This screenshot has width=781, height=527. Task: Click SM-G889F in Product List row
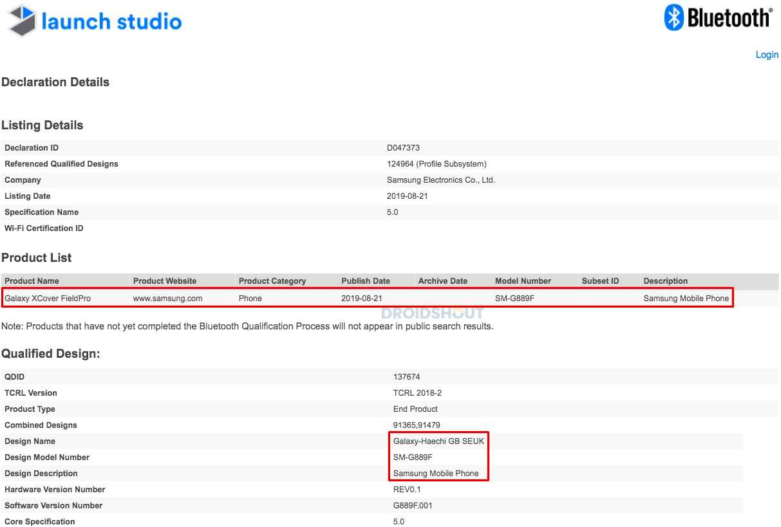[515, 299]
